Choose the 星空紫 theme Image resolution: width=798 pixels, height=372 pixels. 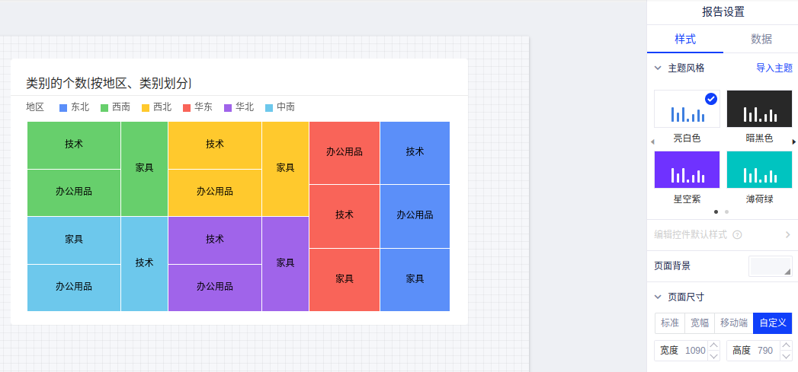pyautogui.click(x=687, y=170)
